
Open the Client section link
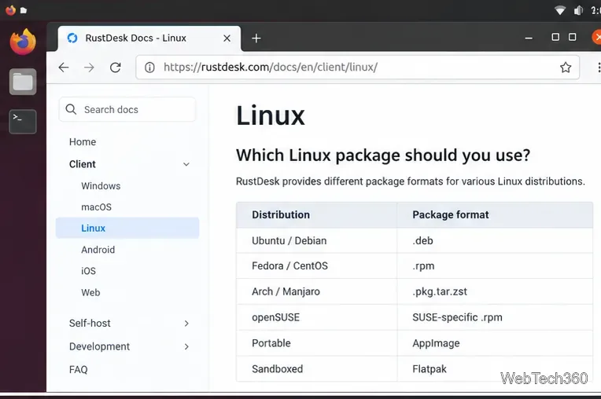tap(83, 164)
